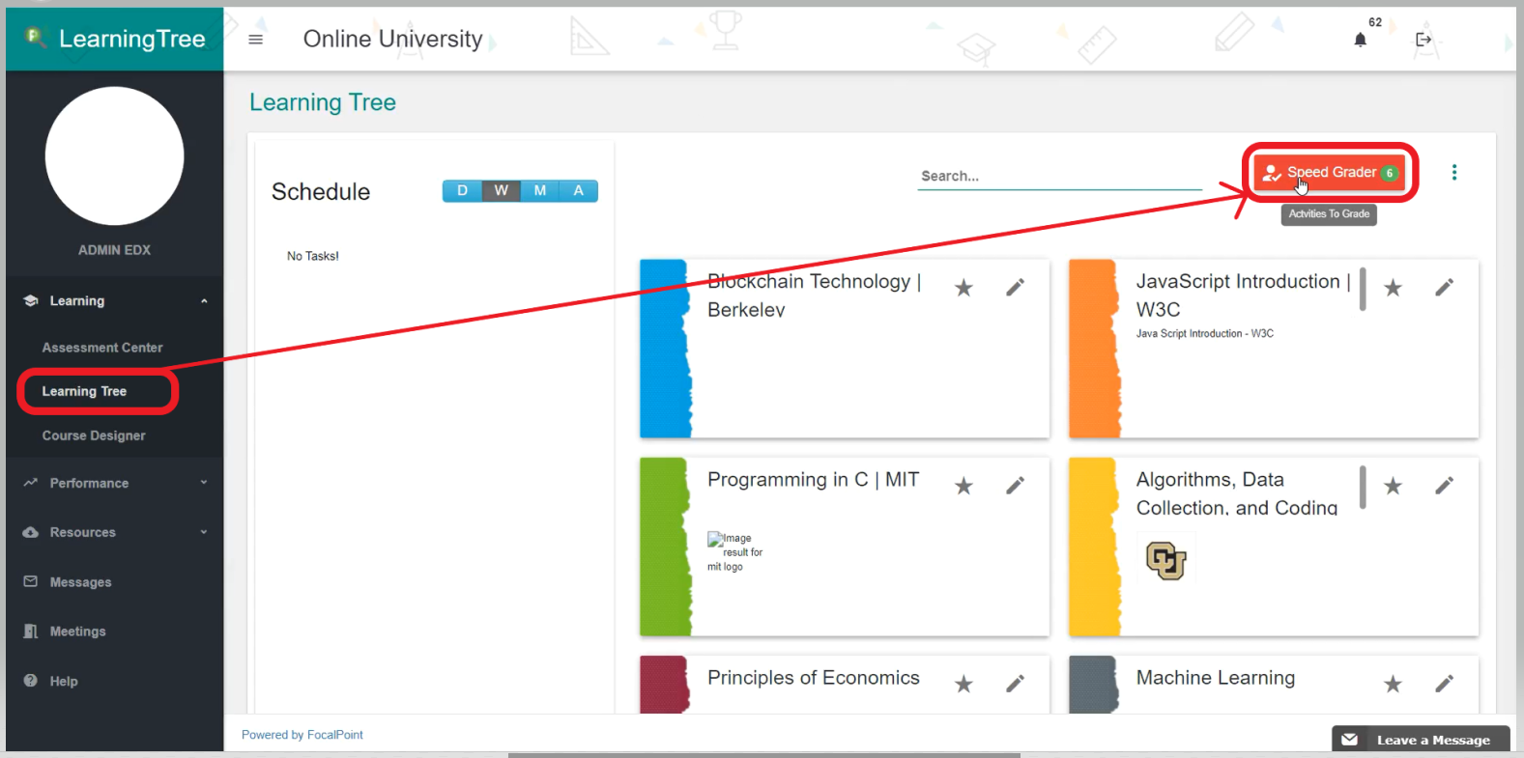The height and width of the screenshot is (758, 1524).
Task: Open Assessment Center from sidebar
Action: (102, 348)
